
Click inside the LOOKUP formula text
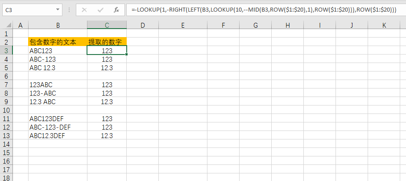tap(263, 9)
